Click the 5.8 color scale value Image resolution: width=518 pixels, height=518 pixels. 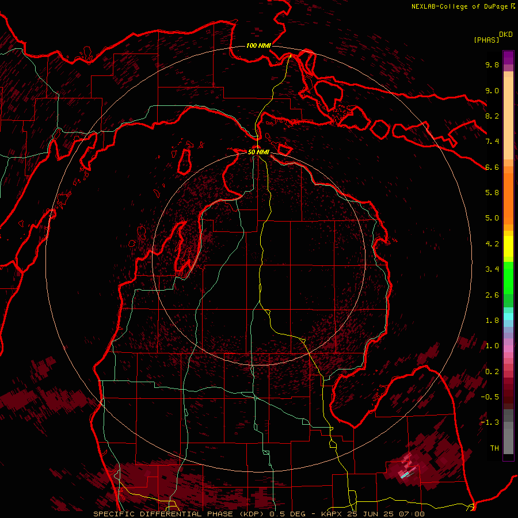pyautogui.click(x=492, y=193)
